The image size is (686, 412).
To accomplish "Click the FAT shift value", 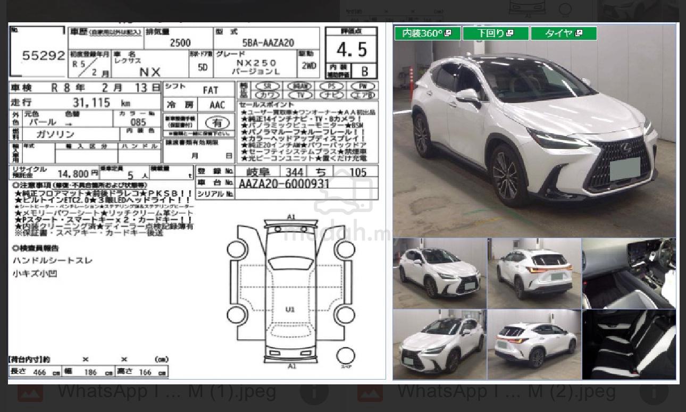I will pos(211,90).
